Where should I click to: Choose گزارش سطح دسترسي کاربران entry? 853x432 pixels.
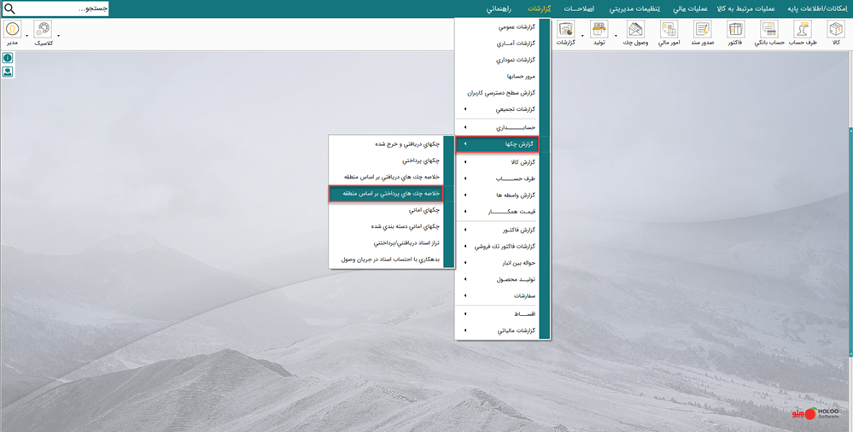(497, 92)
